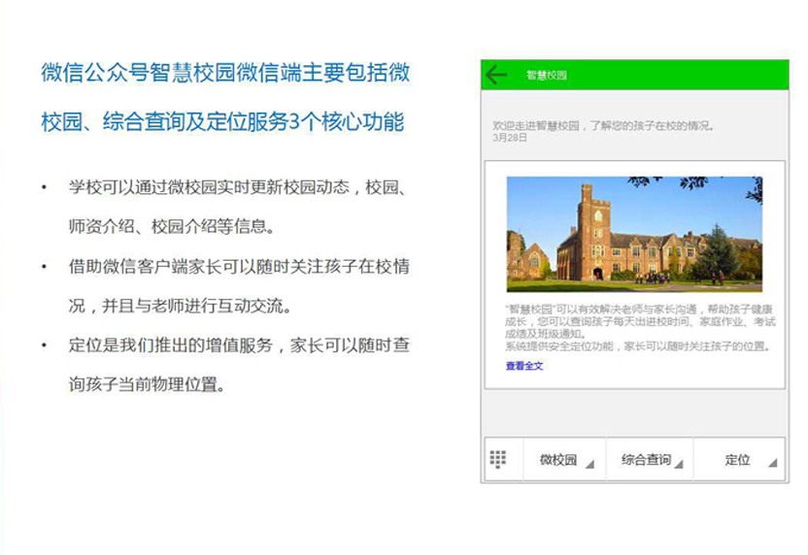Click line 师资介绍、校园介绍等信息
The image size is (808, 555).
click(x=172, y=226)
